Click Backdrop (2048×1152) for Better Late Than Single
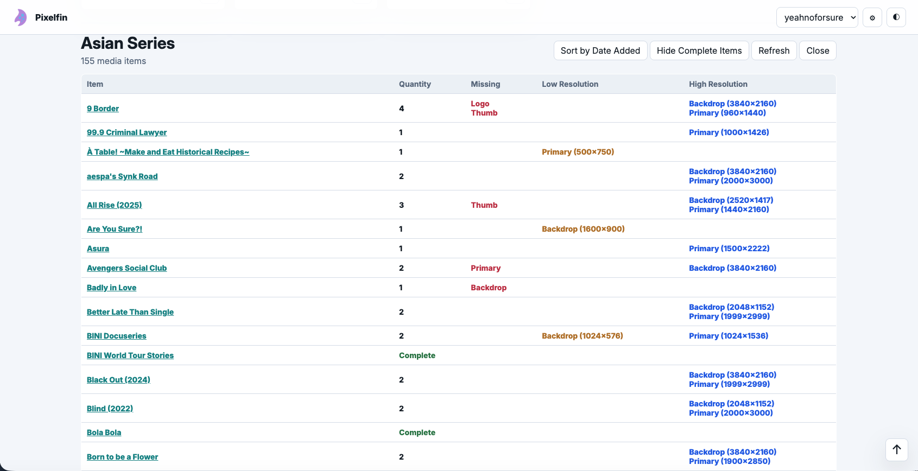The width and height of the screenshot is (918, 471). (x=732, y=307)
